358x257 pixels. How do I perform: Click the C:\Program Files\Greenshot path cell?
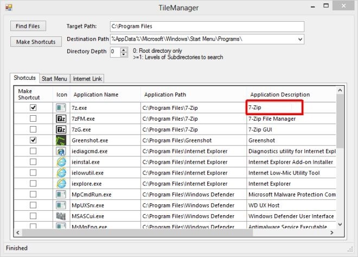(x=194, y=140)
